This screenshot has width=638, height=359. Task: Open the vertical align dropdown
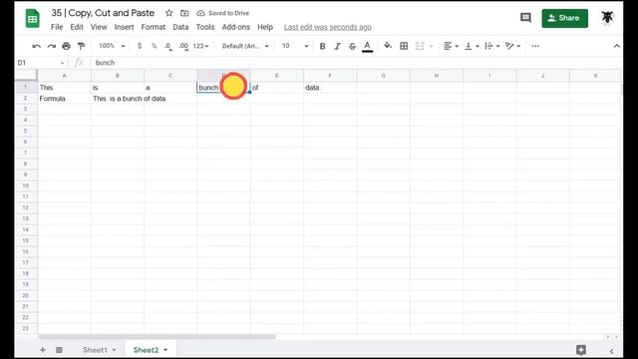[x=472, y=46]
